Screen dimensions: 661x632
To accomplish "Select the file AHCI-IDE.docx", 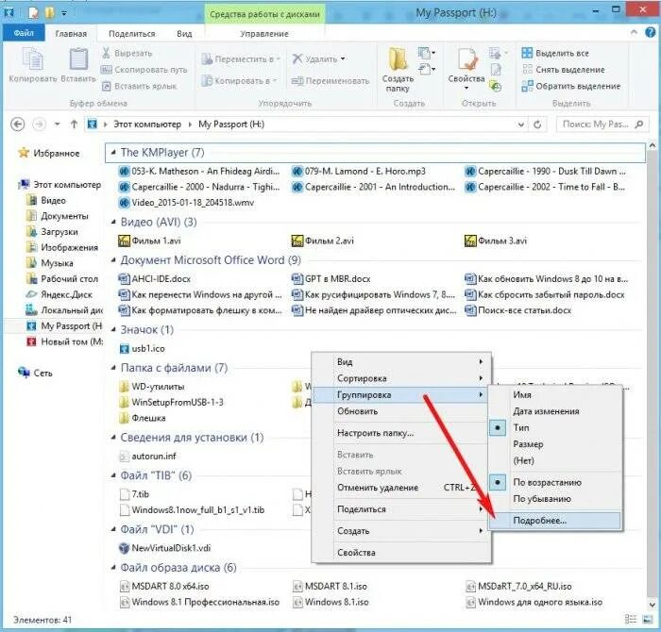I will pyautogui.click(x=155, y=278).
